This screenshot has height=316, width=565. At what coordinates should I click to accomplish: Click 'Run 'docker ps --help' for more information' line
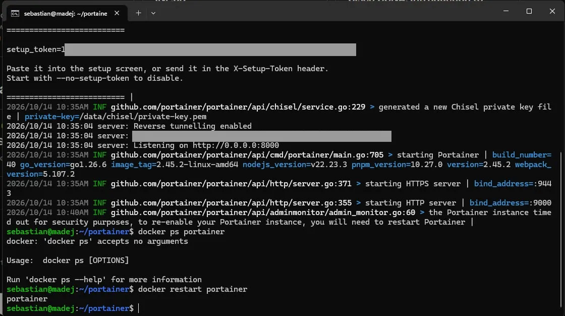(104, 280)
